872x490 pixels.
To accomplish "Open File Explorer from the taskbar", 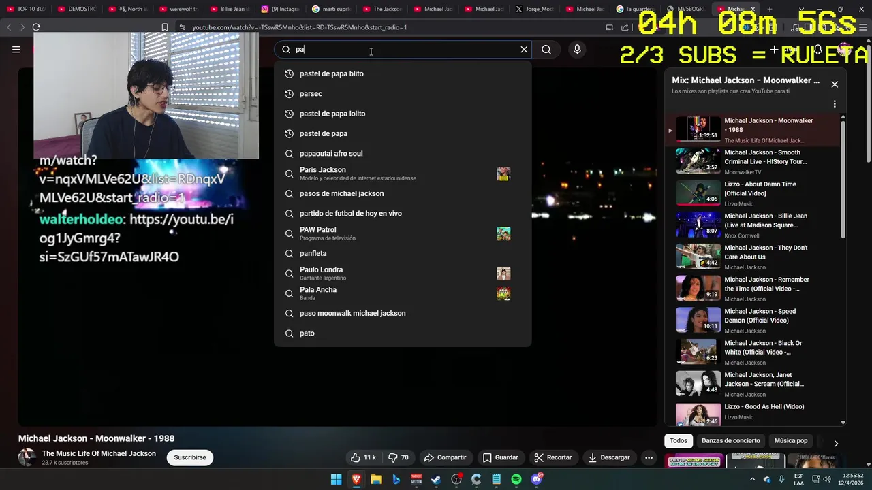I will click(376, 480).
